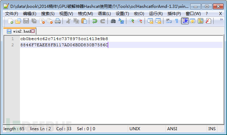
Task: Open the 窗口(W) menu
Action: point(193,14)
